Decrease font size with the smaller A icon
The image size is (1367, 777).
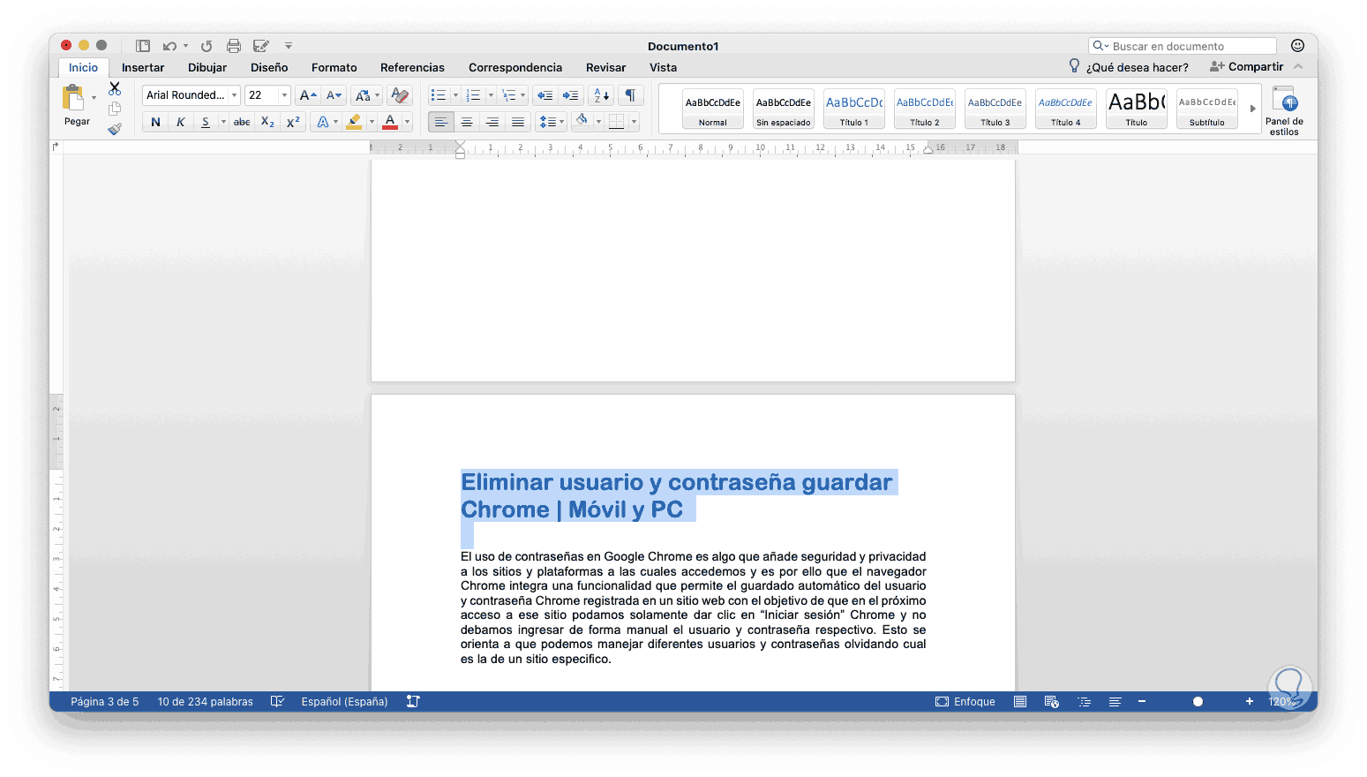click(334, 95)
